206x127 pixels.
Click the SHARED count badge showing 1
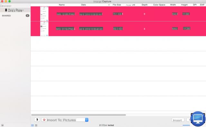[x=27, y=16]
